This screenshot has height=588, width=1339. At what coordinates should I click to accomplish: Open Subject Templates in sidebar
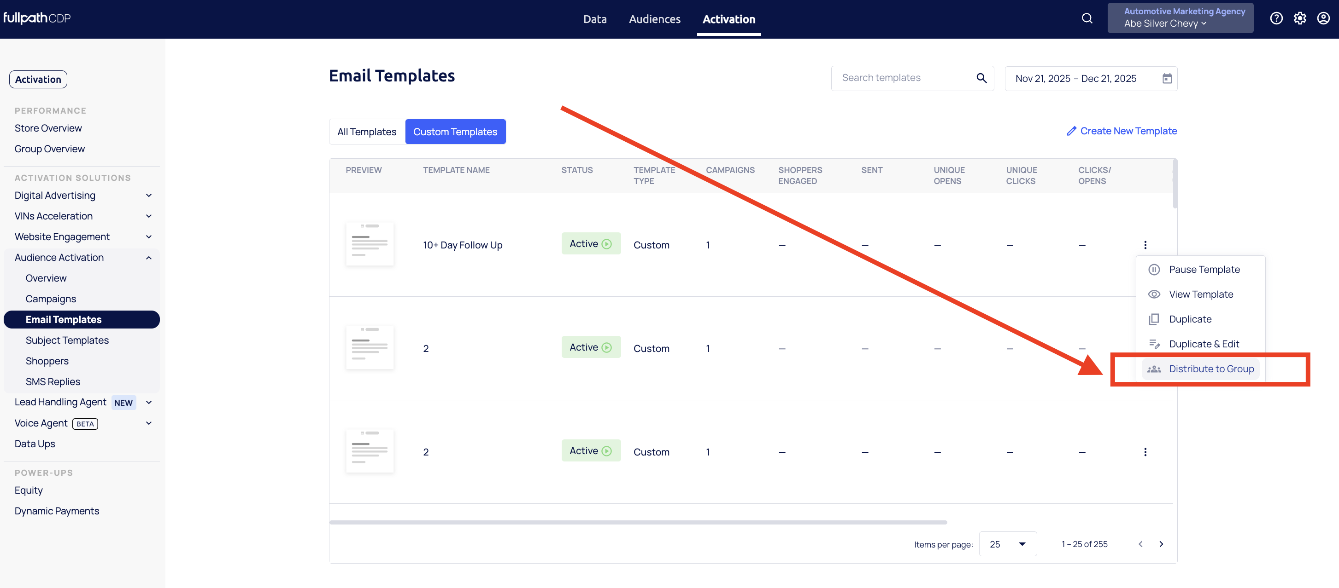click(x=67, y=340)
